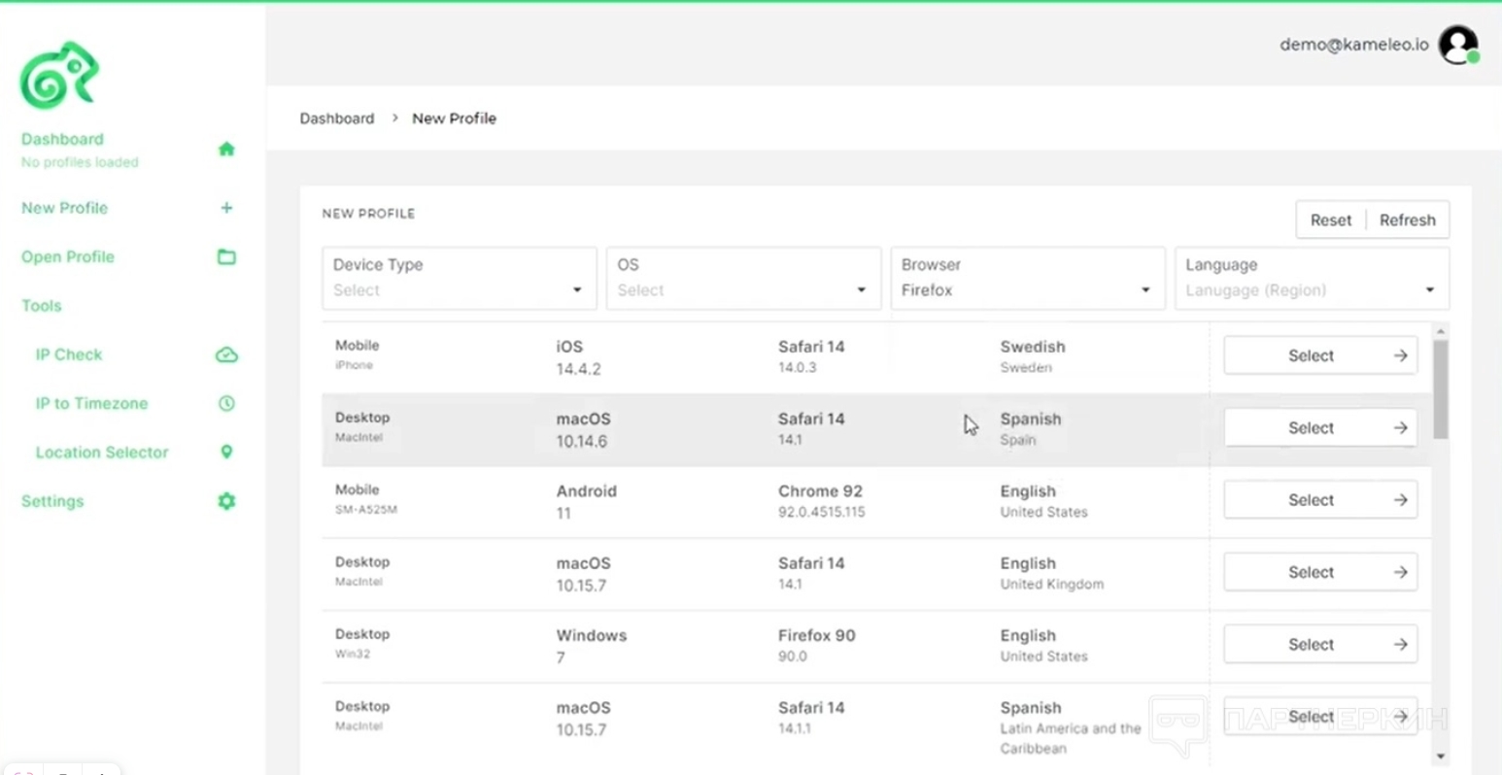
Task: Open the Browser dropdown showing Firefox
Action: (1028, 278)
